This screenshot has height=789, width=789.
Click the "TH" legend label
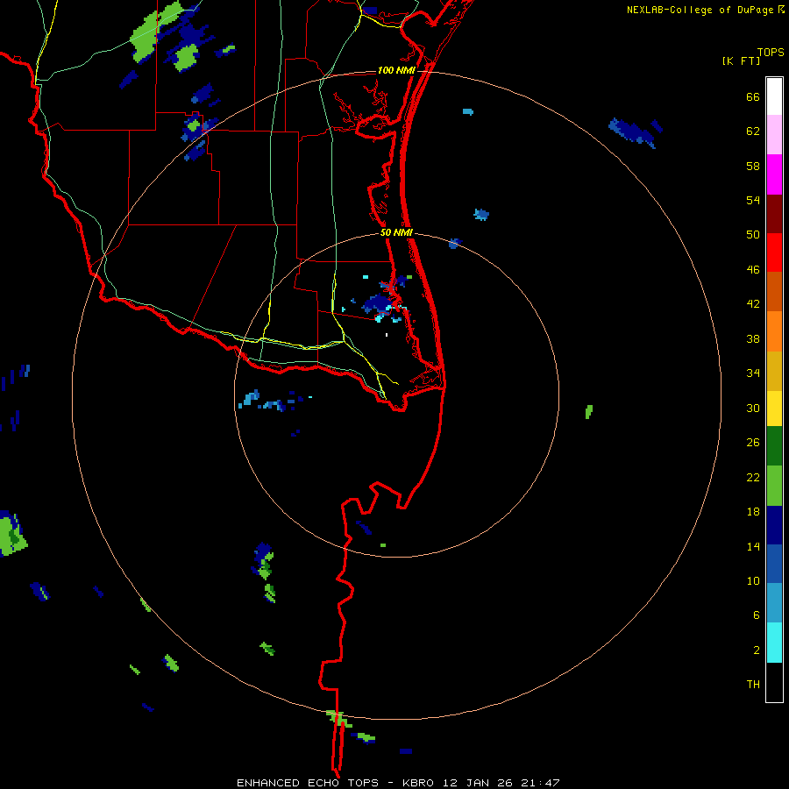pyautogui.click(x=753, y=685)
